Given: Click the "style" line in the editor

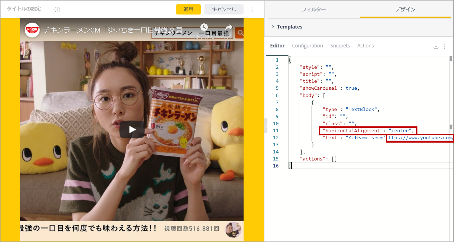Looking at the screenshot, I should pos(317,67).
